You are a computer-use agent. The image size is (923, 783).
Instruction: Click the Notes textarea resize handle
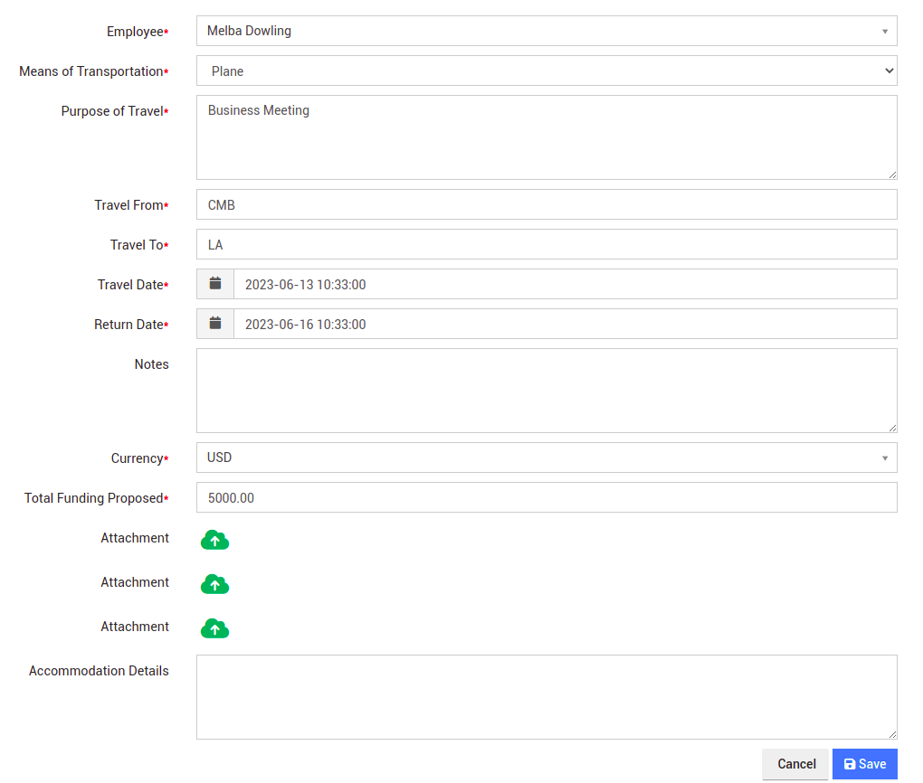892,428
